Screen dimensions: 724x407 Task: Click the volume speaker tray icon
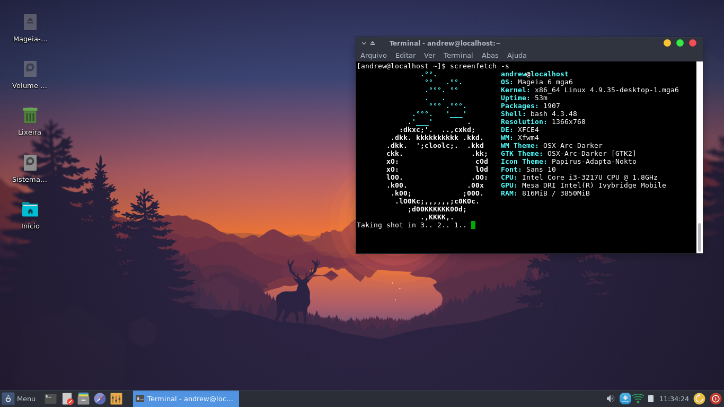coord(611,399)
